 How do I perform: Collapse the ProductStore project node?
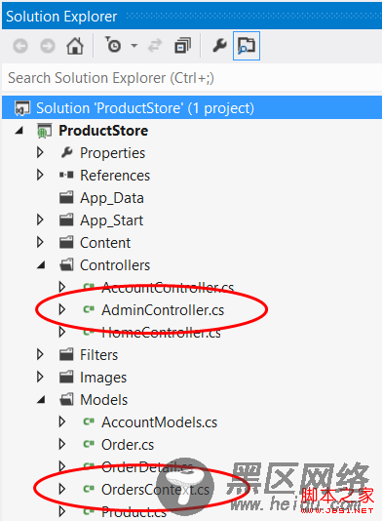pos(19,131)
